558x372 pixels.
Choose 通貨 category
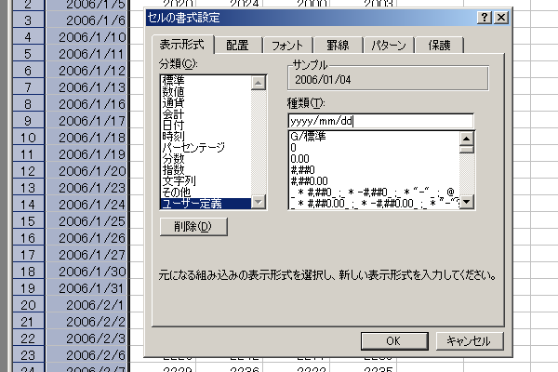coord(206,103)
